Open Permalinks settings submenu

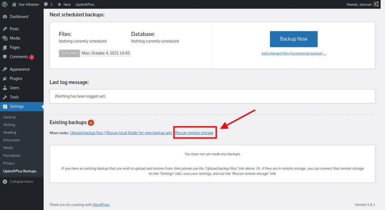[12, 155]
